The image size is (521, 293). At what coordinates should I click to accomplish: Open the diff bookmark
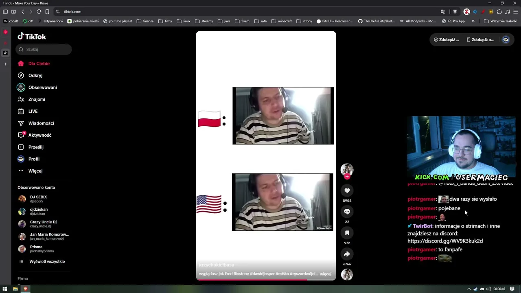point(28,21)
